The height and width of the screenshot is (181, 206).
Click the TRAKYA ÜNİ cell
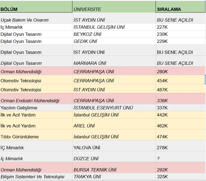[x=114, y=177]
